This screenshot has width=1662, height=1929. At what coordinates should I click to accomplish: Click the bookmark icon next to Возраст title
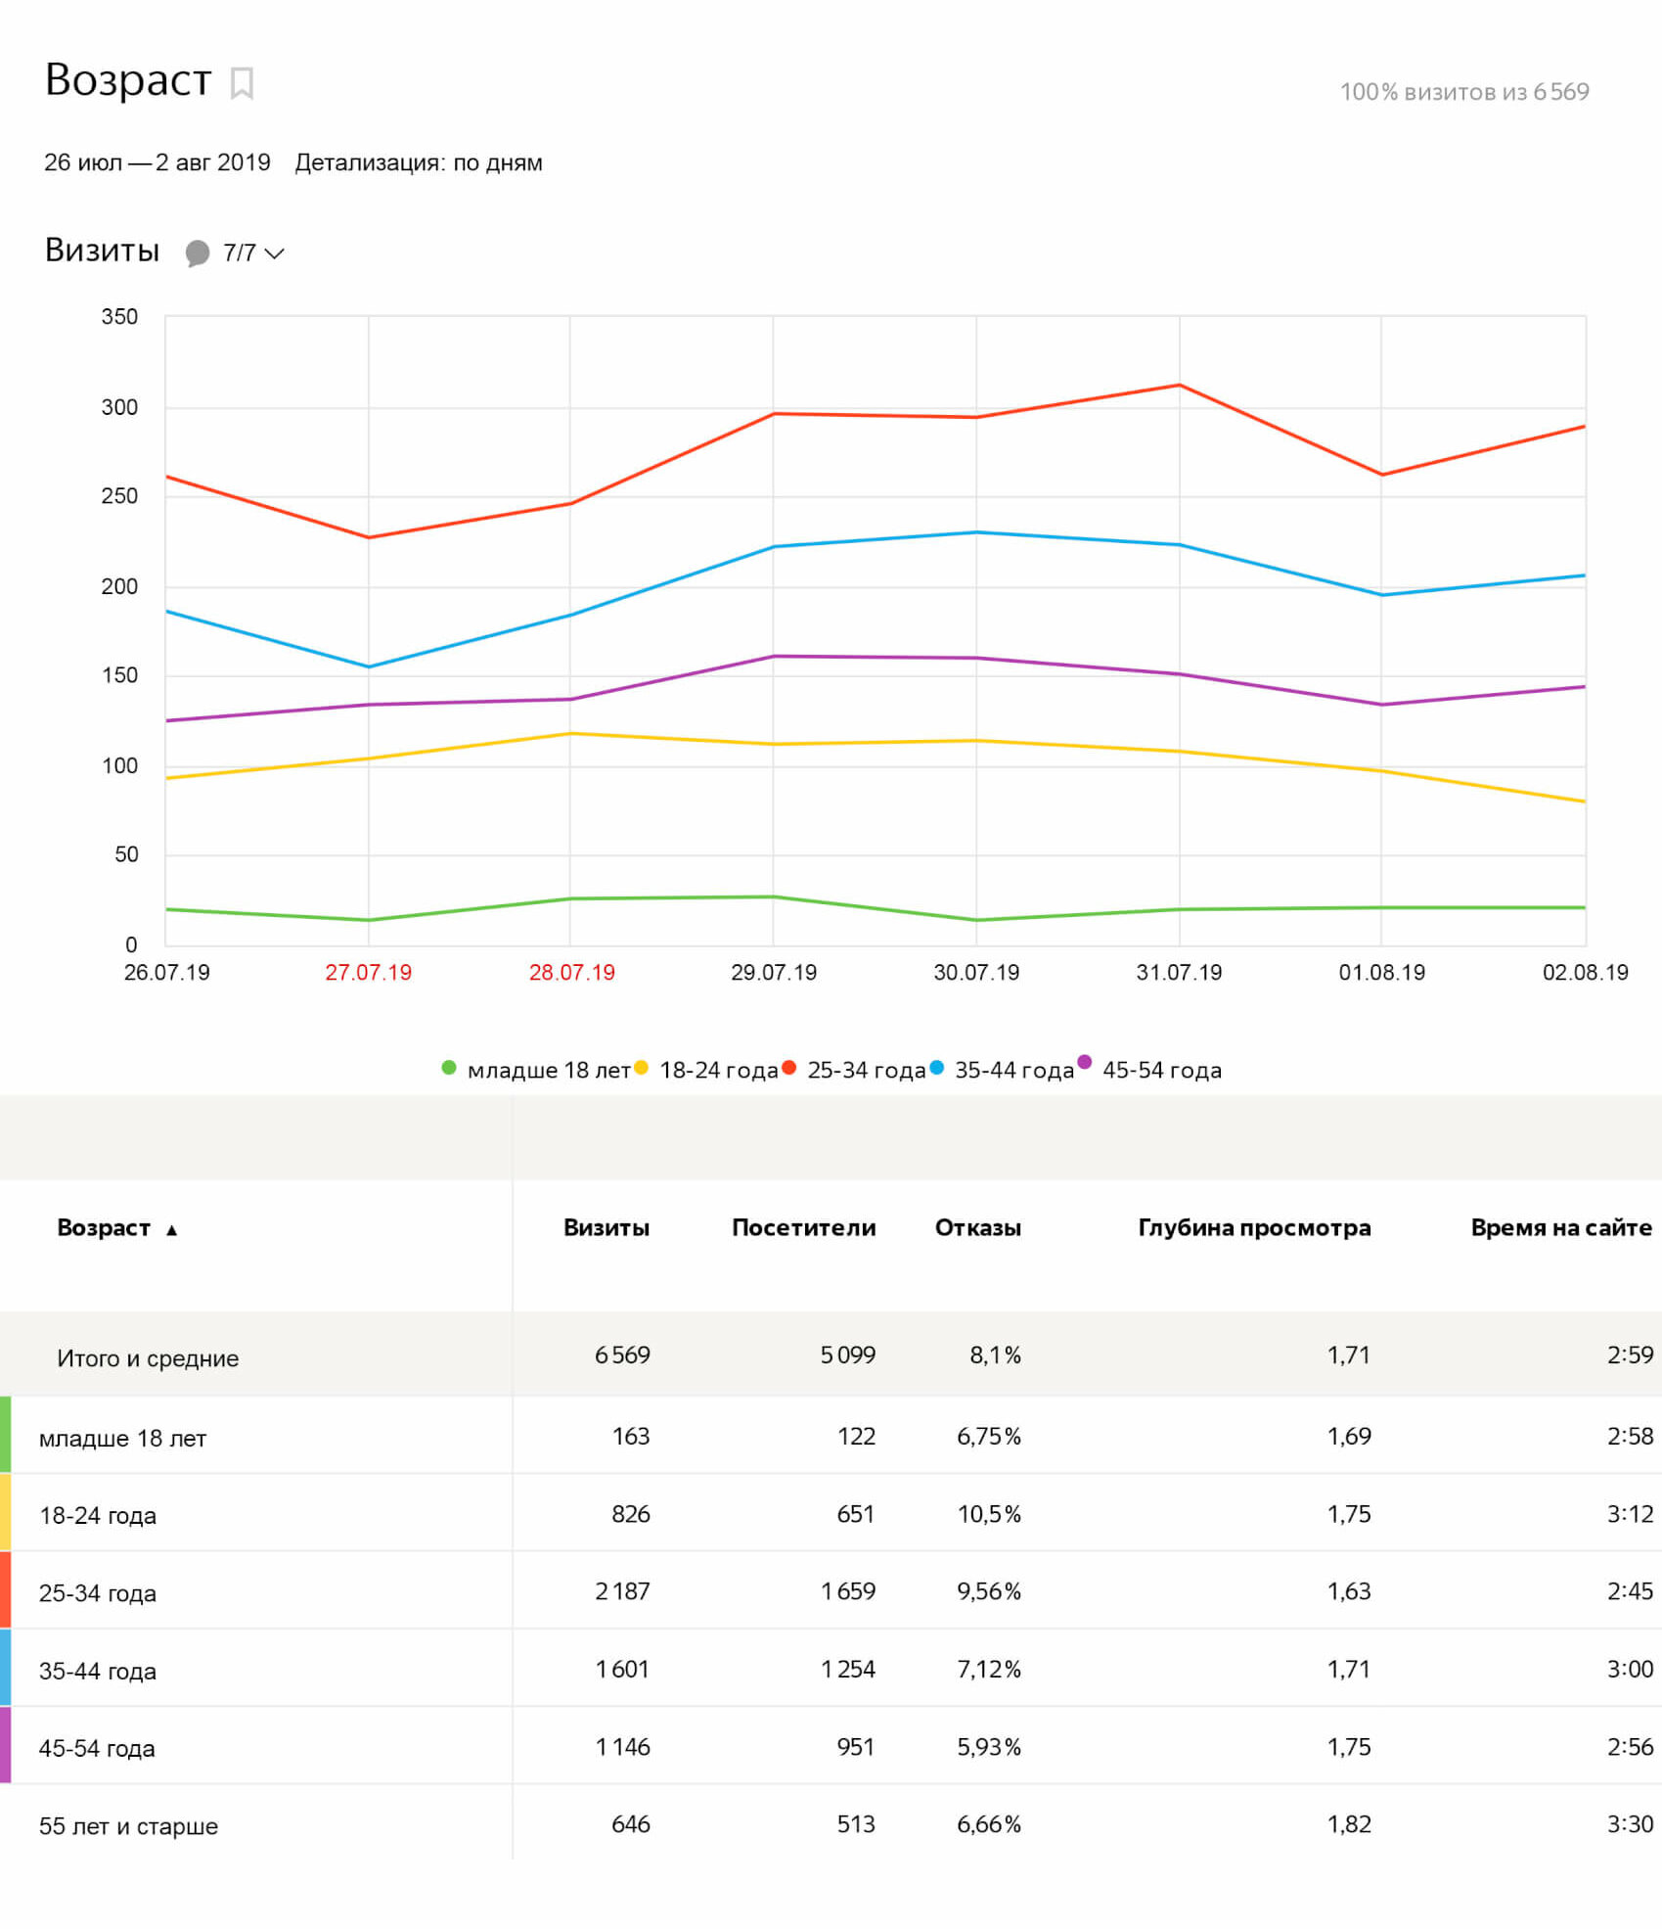point(242,83)
